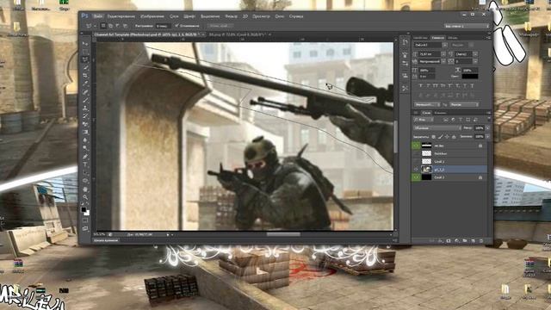The width and height of the screenshot is (551, 310).
Task: Show the hidden Слой 1 layer
Action: 416,161
